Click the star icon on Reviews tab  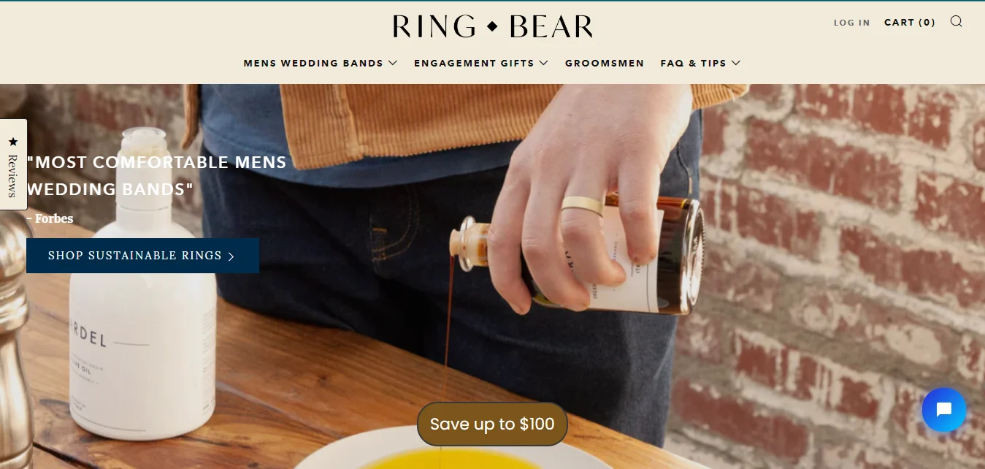12,142
